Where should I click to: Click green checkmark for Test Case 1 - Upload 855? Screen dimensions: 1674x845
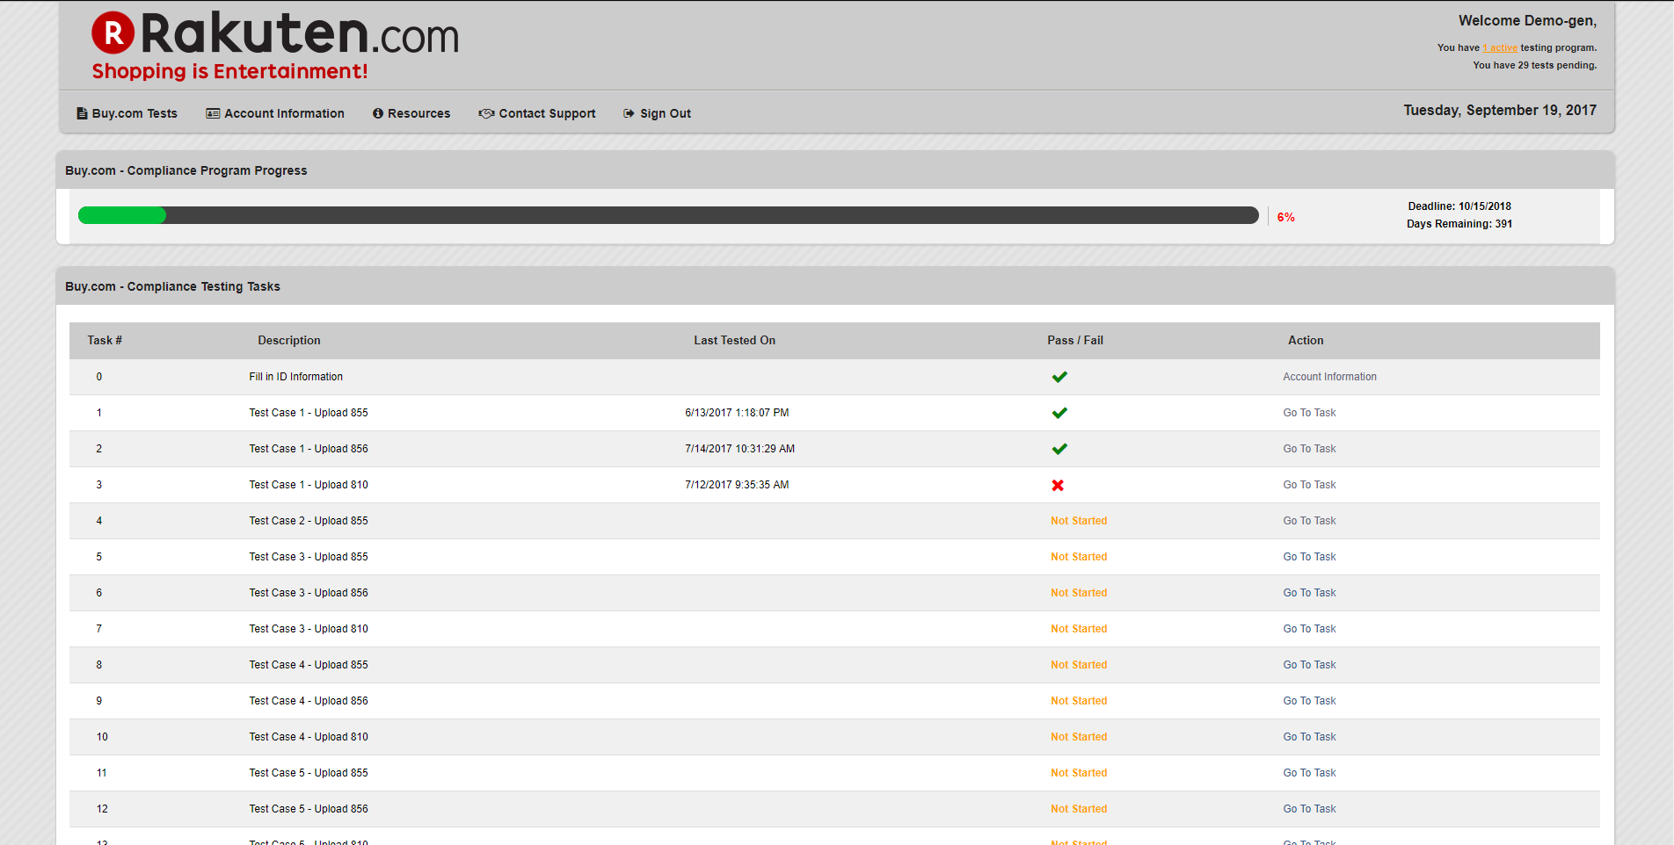(x=1059, y=413)
